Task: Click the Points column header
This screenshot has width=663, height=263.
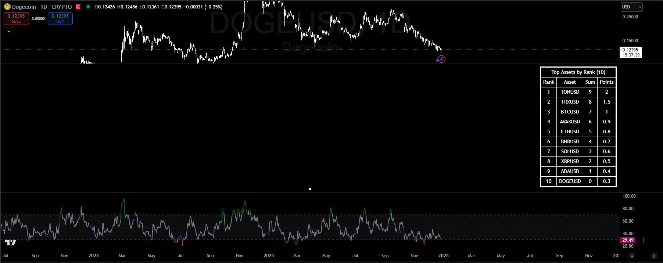Action: (607, 82)
